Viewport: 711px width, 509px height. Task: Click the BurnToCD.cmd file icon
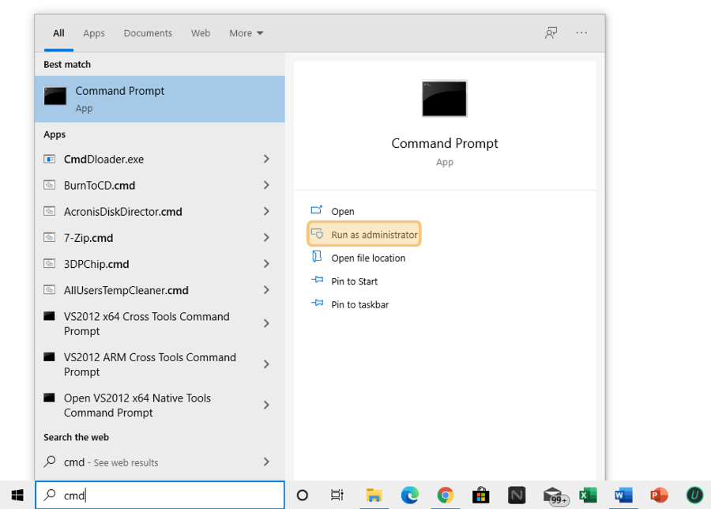coord(50,185)
